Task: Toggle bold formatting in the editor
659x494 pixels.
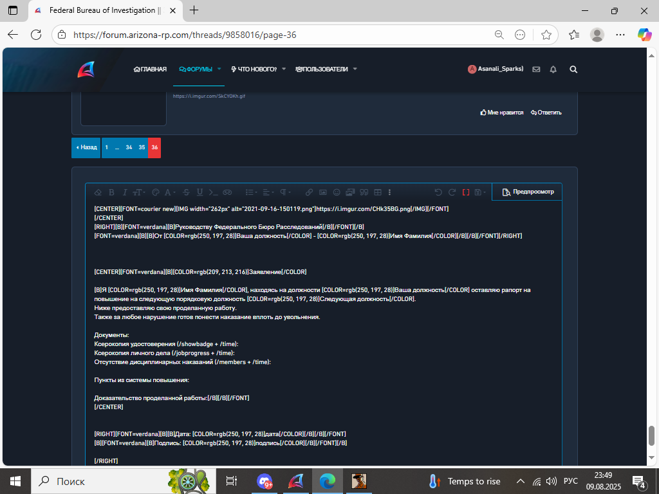Action: pyautogui.click(x=111, y=192)
